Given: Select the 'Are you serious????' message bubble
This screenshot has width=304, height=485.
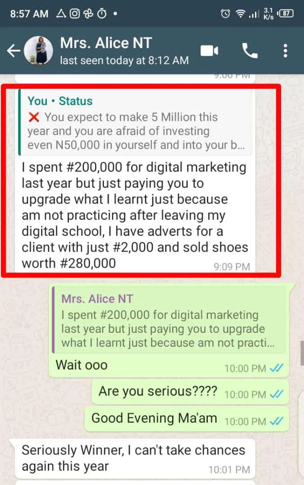Looking at the screenshot, I should 190,392.
